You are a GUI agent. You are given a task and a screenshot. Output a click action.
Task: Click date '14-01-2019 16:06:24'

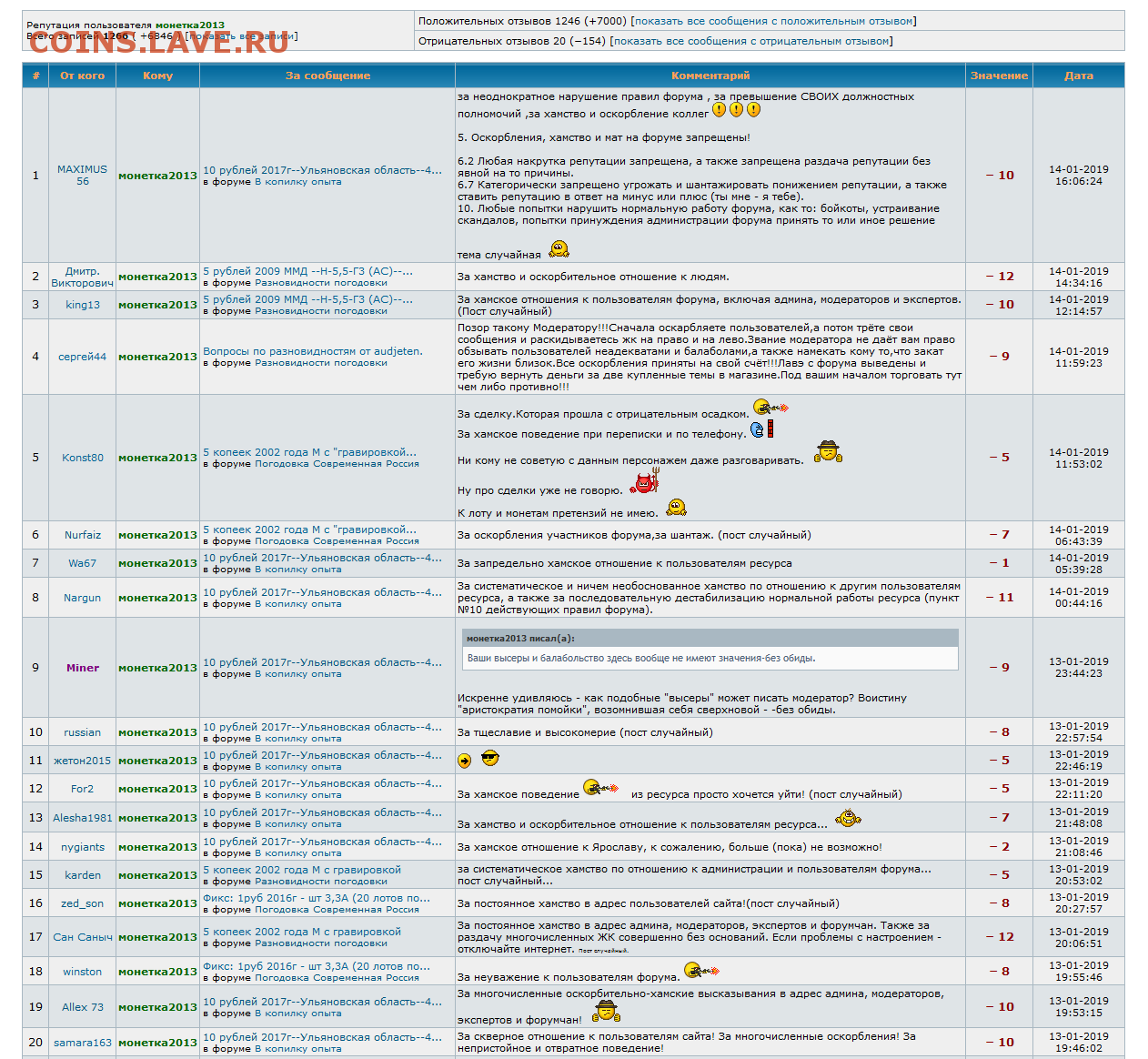pyautogui.click(x=1079, y=176)
